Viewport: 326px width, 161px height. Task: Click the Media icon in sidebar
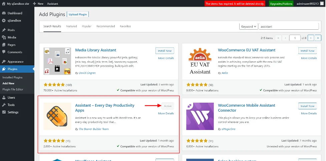point(4,37)
